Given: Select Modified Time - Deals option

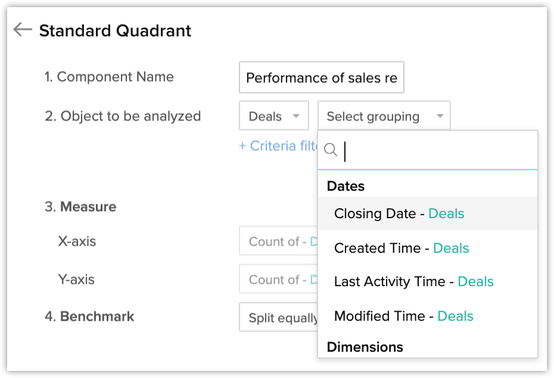Looking at the screenshot, I should [x=403, y=316].
